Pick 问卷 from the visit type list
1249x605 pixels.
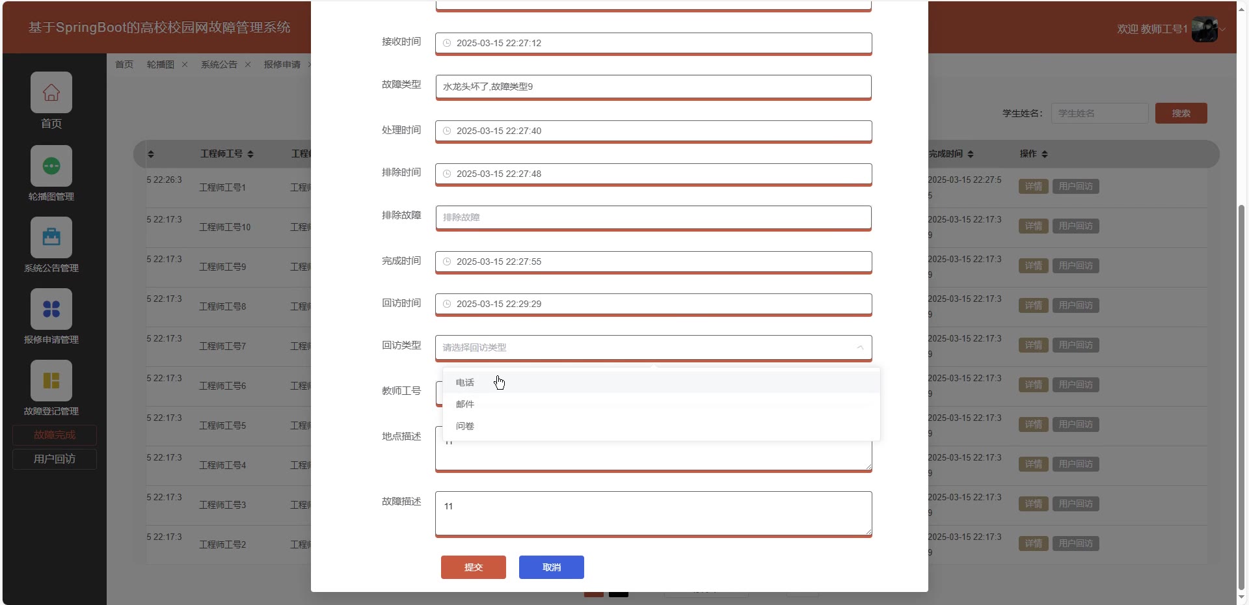pyautogui.click(x=465, y=426)
